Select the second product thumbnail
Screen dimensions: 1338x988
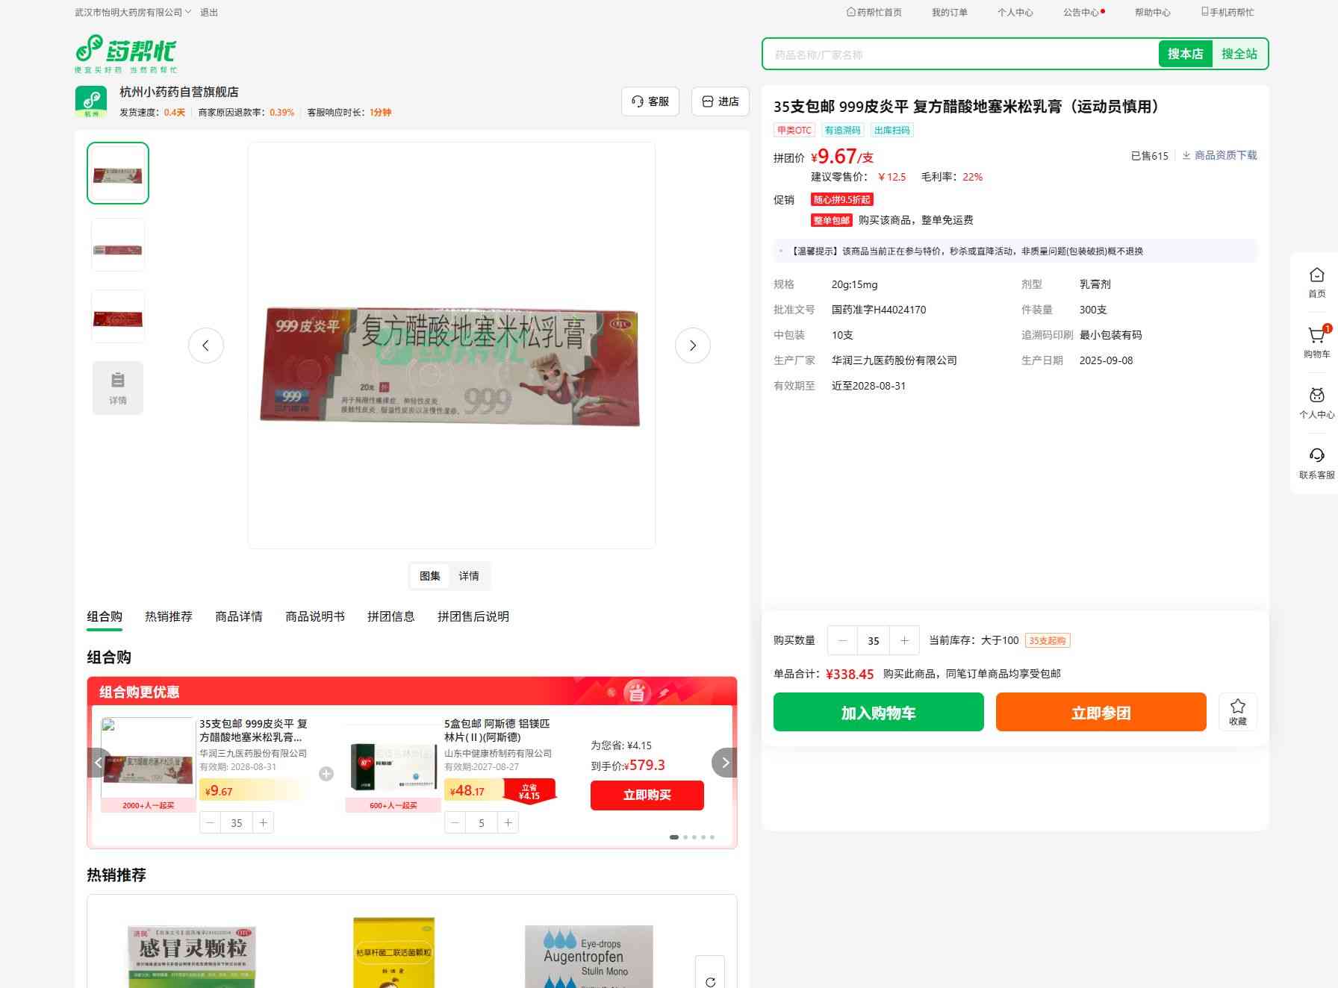click(x=118, y=246)
